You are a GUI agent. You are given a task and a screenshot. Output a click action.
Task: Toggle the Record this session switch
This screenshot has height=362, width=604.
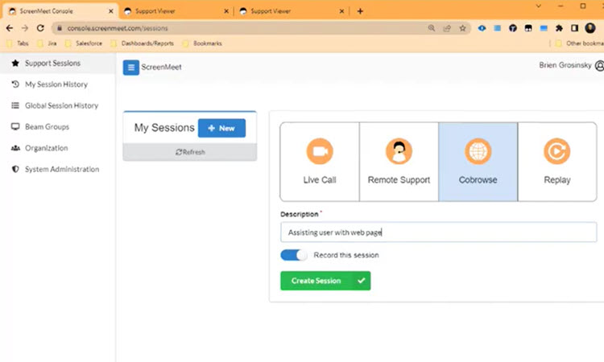294,255
